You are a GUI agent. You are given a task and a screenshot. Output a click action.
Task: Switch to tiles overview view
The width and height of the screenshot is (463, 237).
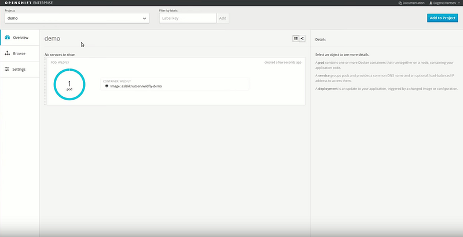coord(296,38)
